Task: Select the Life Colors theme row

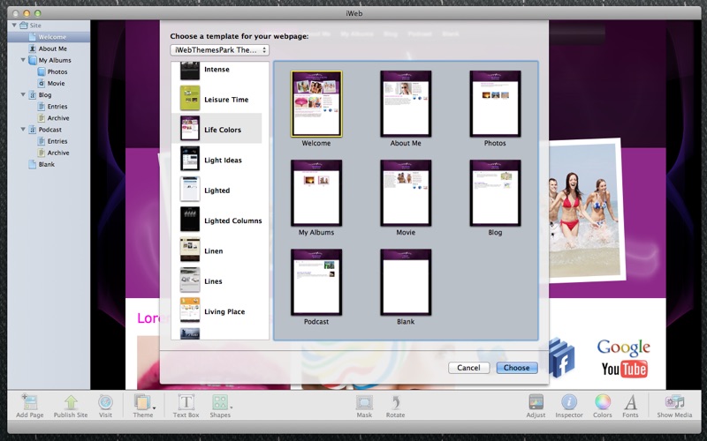Action: tap(217, 129)
